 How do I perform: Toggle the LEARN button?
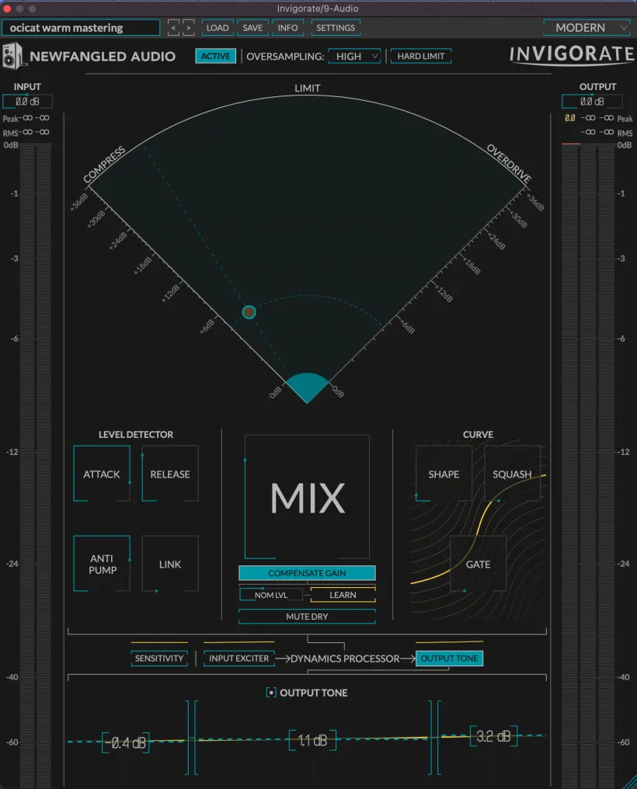tap(343, 595)
